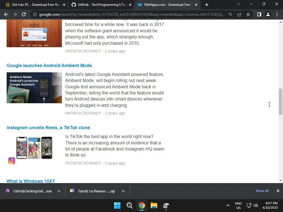
Task: Select the FileHippo.com tab
Action: [167, 5]
